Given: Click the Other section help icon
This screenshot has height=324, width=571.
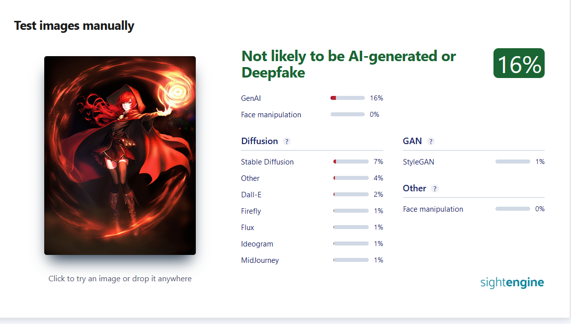Looking at the screenshot, I should (434, 188).
